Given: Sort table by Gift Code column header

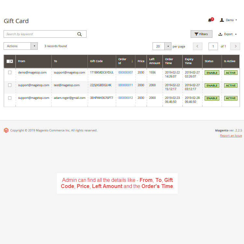Looking at the screenshot, I should (97, 61).
